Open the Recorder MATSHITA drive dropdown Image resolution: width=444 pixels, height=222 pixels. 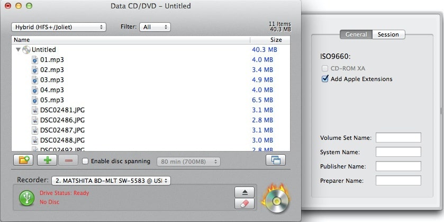(x=111, y=180)
